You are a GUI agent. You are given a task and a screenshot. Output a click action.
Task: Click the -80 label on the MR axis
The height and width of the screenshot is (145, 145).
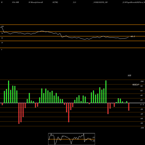point(142,123)
